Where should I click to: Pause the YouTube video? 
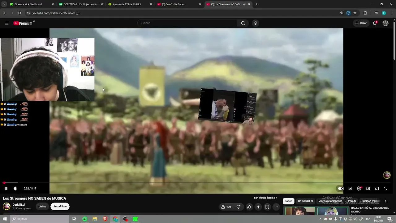6,188
